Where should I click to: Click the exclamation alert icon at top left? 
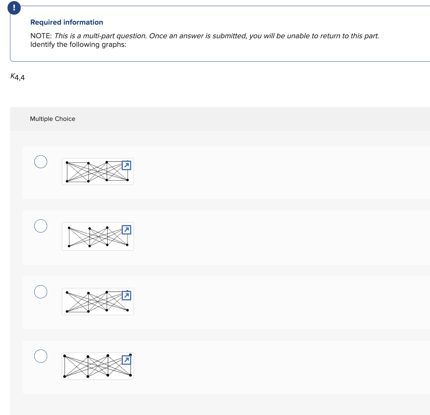click(x=14, y=8)
